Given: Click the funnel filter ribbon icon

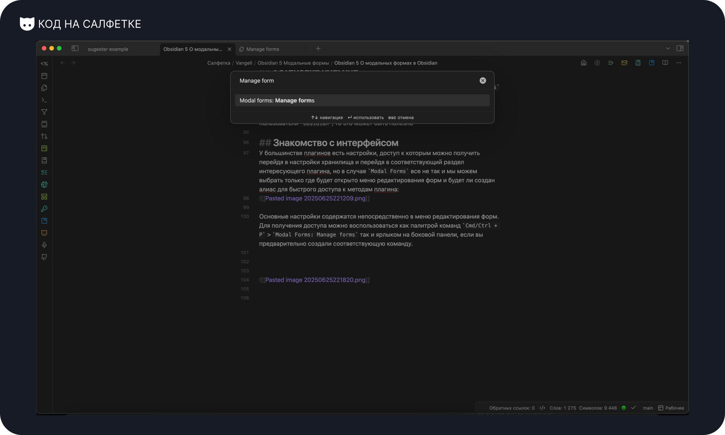Looking at the screenshot, I should coord(44,112).
